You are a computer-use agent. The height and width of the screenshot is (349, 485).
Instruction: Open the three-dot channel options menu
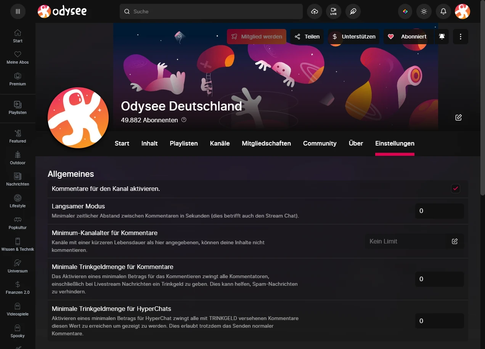pyautogui.click(x=461, y=37)
